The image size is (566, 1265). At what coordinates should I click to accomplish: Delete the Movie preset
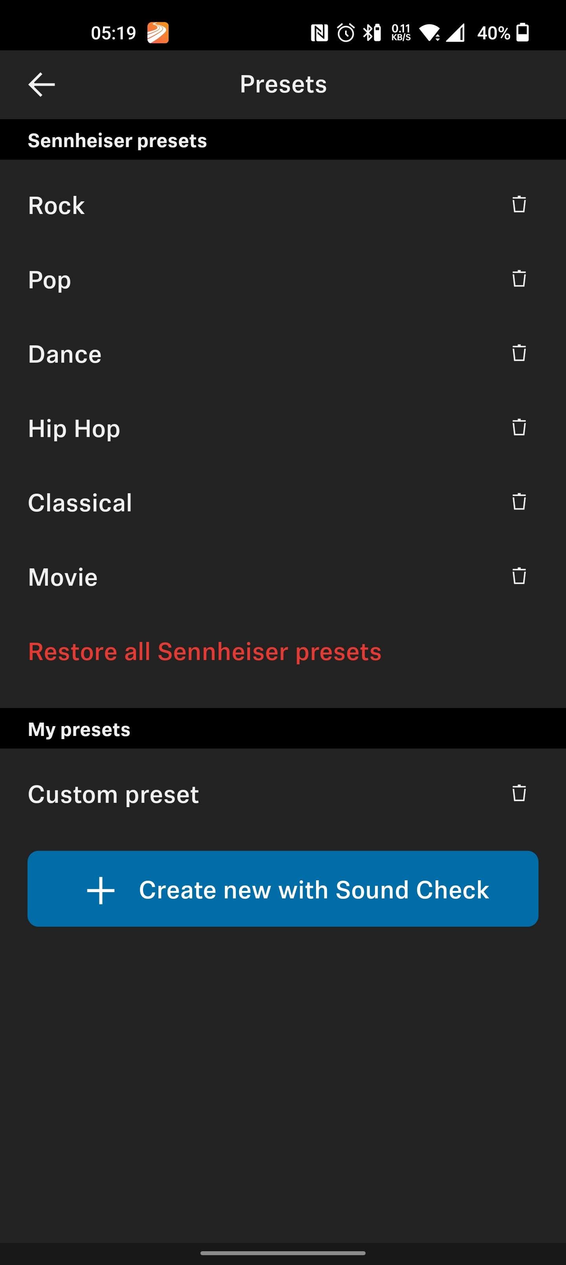coord(519,576)
